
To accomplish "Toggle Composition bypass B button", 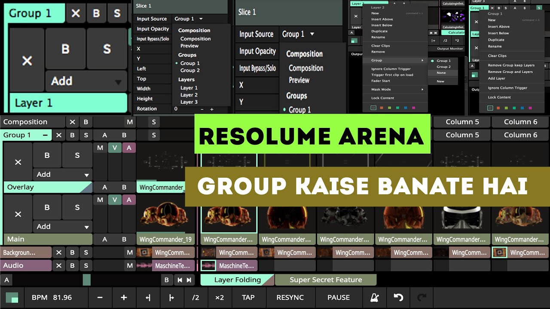I will coord(86,122).
